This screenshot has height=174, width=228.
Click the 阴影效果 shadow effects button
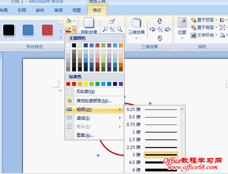click(x=89, y=26)
